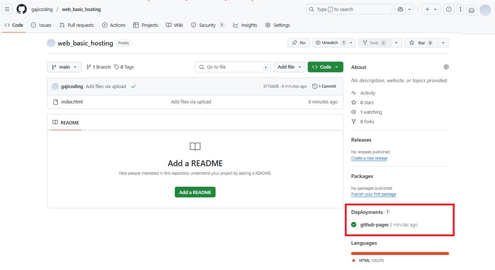Open the github-pages deployment link
The height and width of the screenshot is (270, 495).
(374, 225)
